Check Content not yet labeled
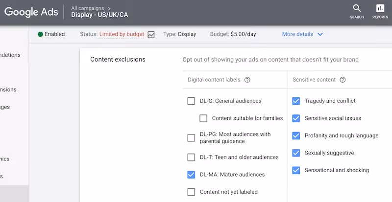The image size is (392, 202). point(191,192)
